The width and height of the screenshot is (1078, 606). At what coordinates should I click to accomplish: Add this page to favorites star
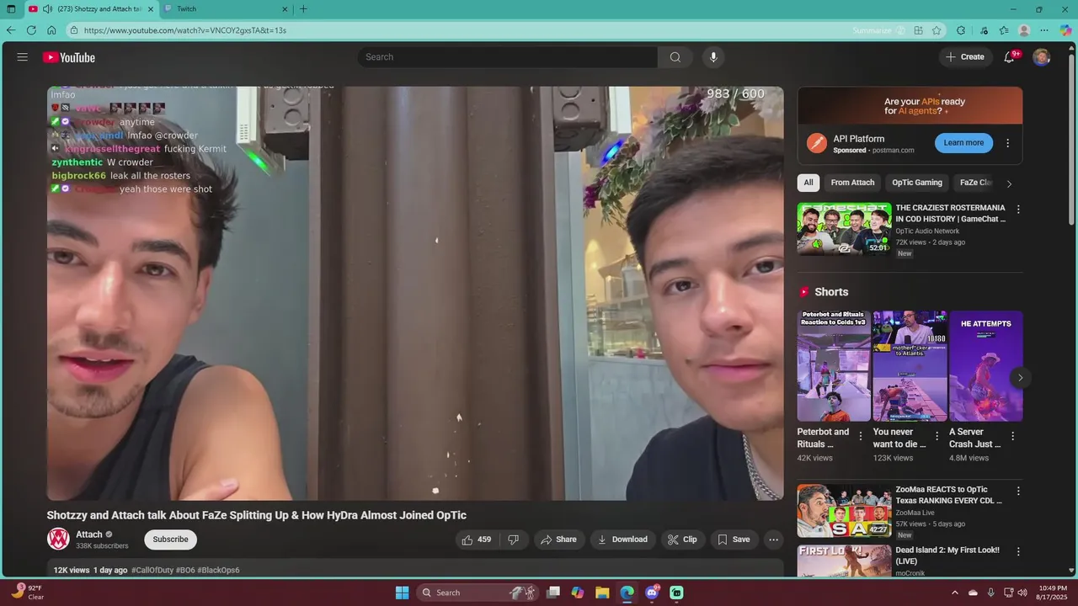(x=937, y=30)
